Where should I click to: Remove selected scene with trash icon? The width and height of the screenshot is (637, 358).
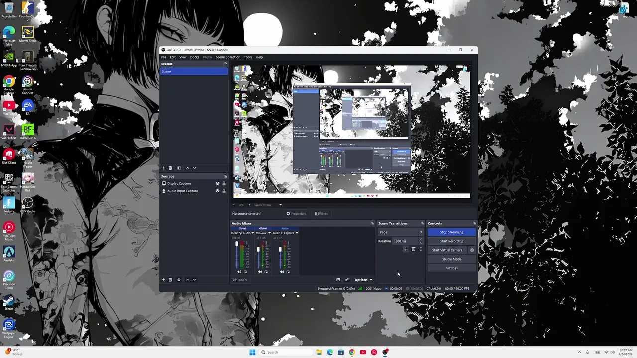tap(170, 168)
